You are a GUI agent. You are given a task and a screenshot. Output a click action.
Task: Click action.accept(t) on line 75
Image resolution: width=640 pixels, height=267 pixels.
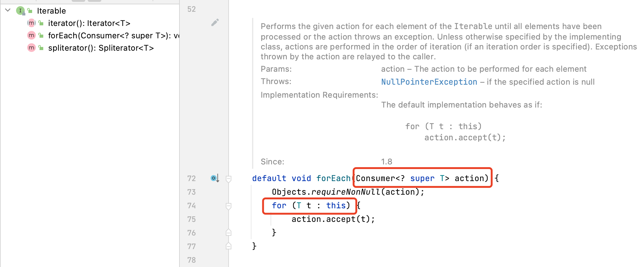[x=333, y=219]
